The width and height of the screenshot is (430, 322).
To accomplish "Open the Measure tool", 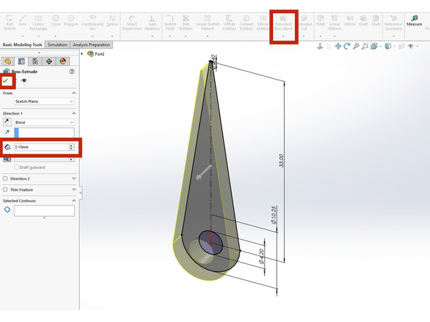I will click(x=414, y=21).
